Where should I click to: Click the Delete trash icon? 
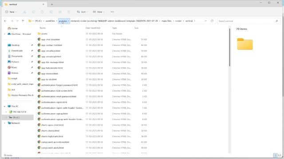[x=69, y=12]
